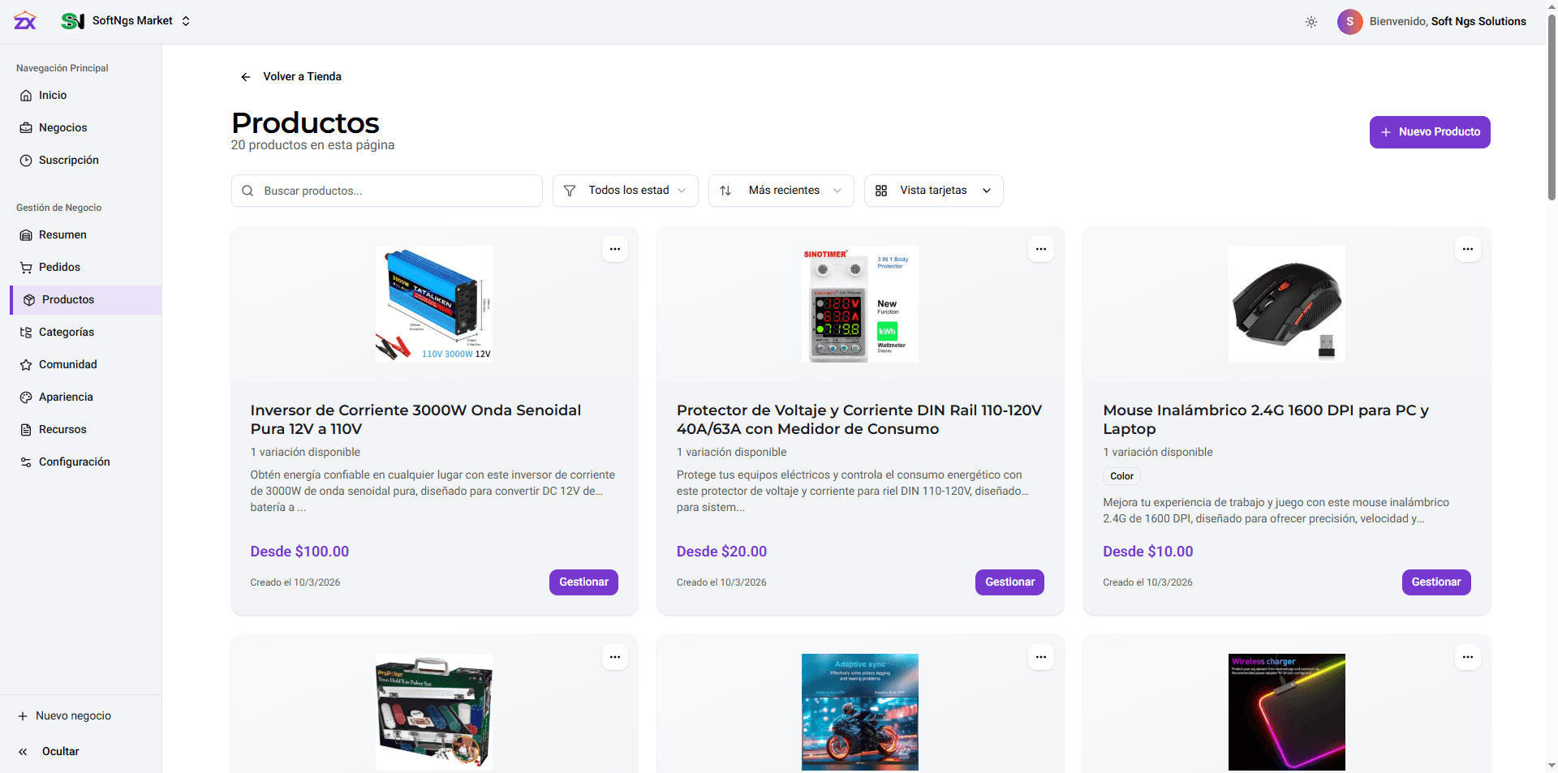
Task: Toggle light/dark theme with the sun icon
Action: 1311,21
